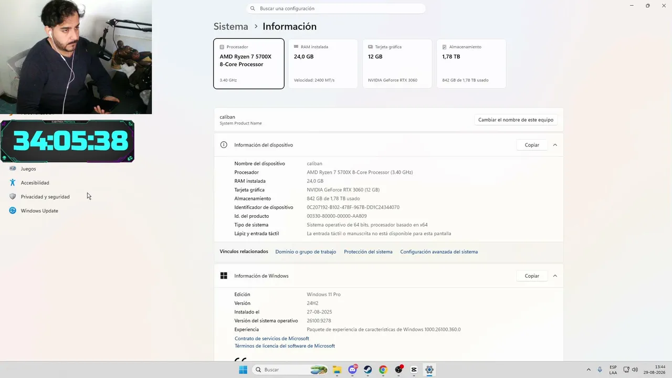Select the Procesador AMD Ryzen card
672x378 pixels.
[249, 64]
